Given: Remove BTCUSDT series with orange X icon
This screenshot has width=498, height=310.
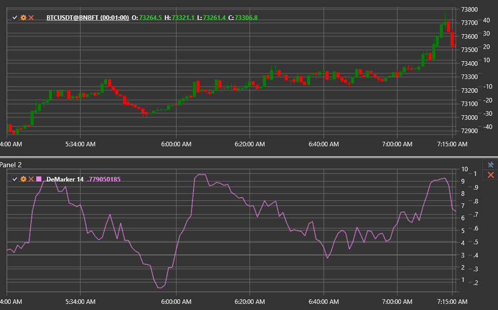Looking at the screenshot, I should (x=31, y=18).
